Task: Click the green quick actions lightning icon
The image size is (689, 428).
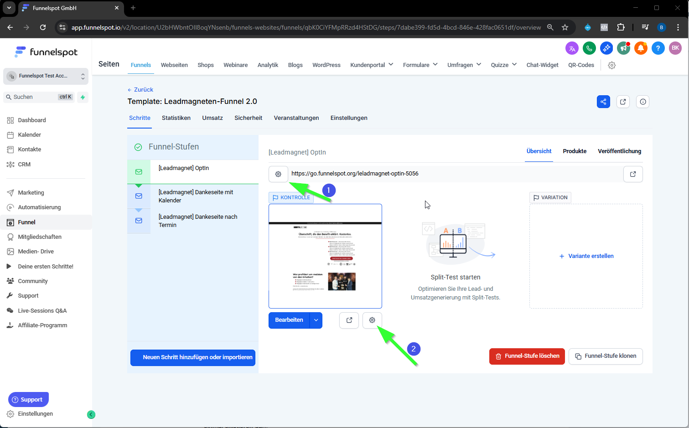Action: click(83, 97)
